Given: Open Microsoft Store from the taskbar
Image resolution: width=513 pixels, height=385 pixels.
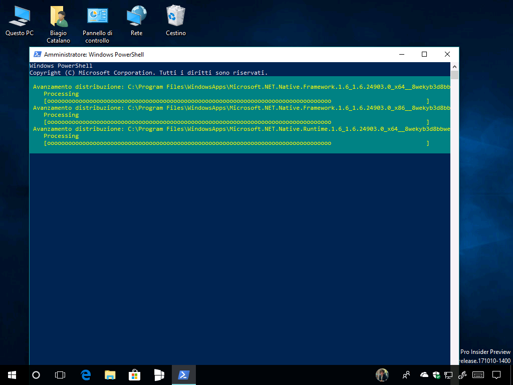Looking at the screenshot, I should 134,375.
